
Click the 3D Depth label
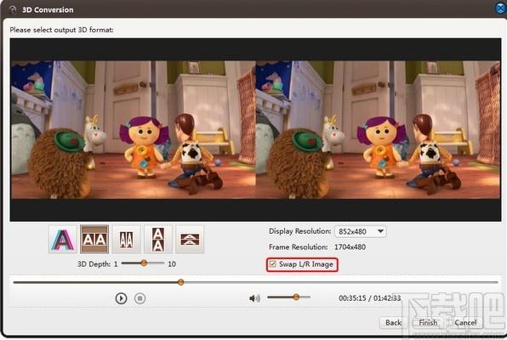(x=94, y=264)
